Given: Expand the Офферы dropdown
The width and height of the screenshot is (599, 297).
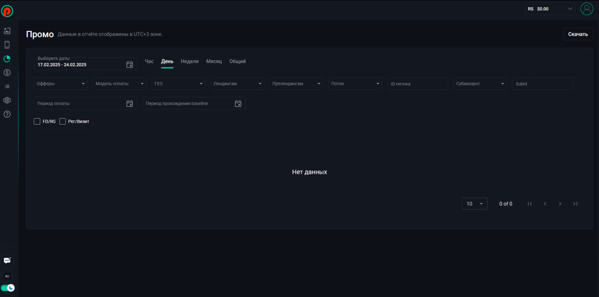Looking at the screenshot, I should click(60, 84).
